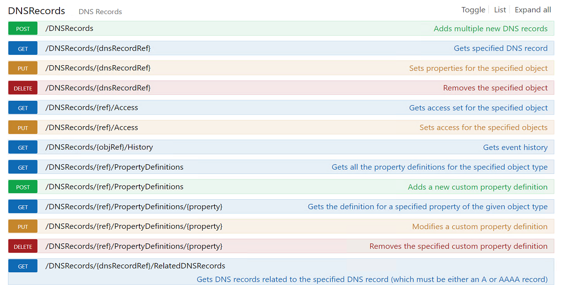Image resolution: width=563 pixels, height=285 pixels.
Task: Click the POST badge for PropertyDefinitions
Action: click(23, 187)
